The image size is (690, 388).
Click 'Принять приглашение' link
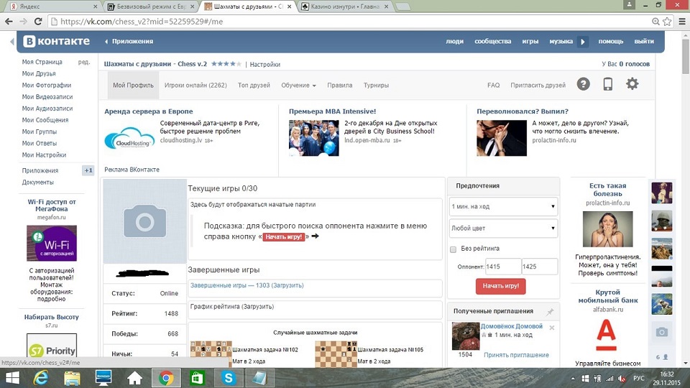click(516, 355)
